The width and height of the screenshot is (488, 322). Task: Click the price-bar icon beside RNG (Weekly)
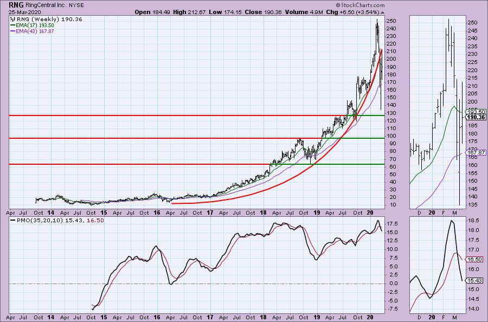tap(13, 20)
